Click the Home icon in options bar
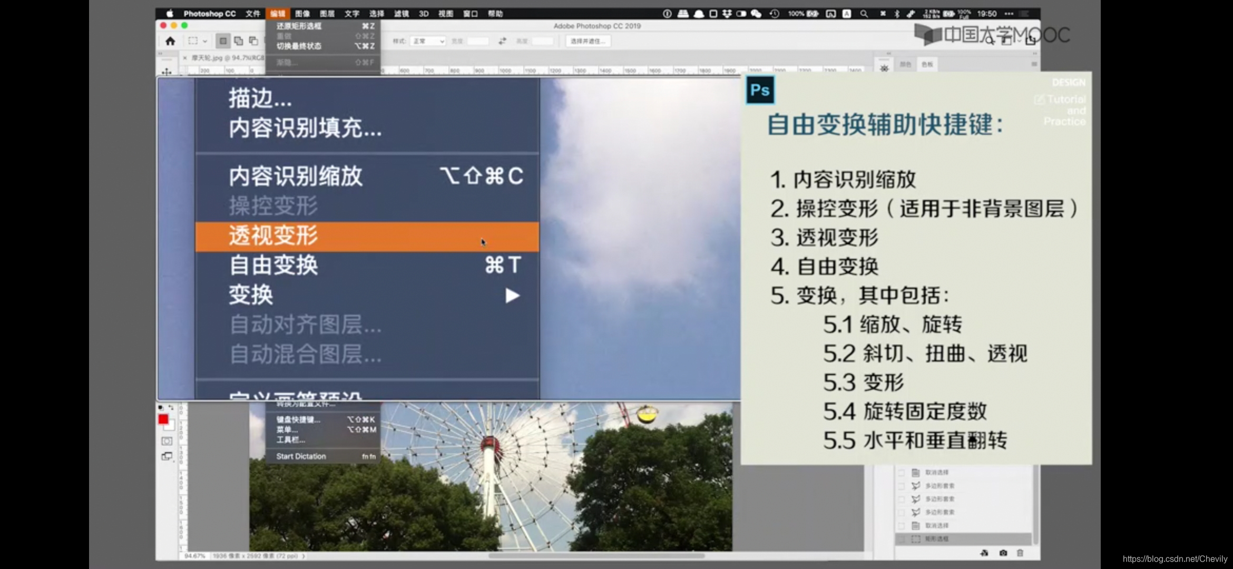Screen dimensions: 1233x569 point(170,41)
